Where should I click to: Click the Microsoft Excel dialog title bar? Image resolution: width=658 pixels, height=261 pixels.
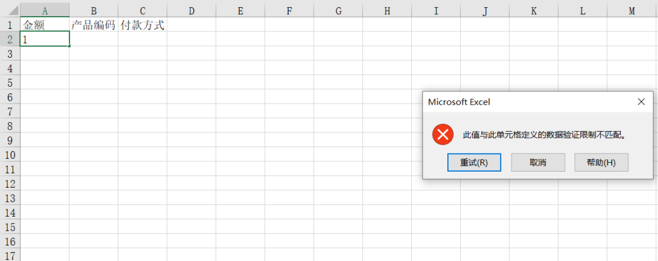point(527,102)
